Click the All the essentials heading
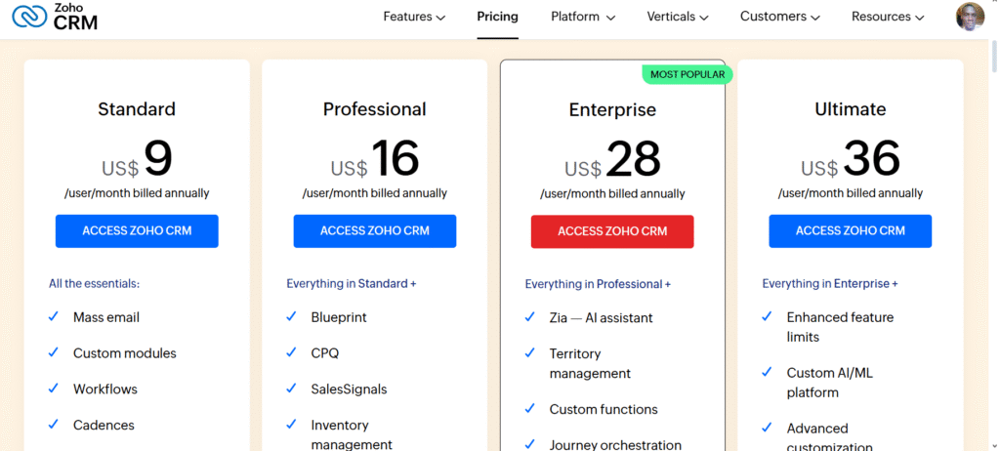 coord(95,283)
